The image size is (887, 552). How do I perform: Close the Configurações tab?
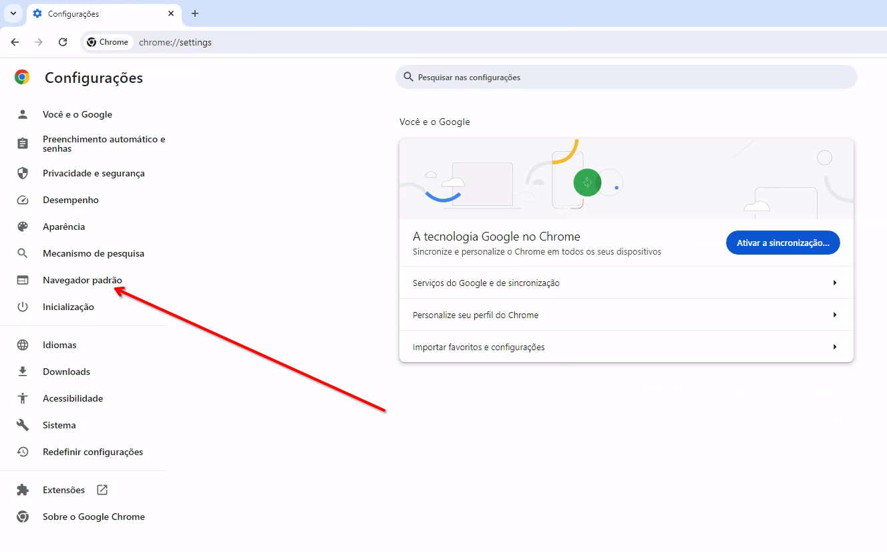point(171,13)
